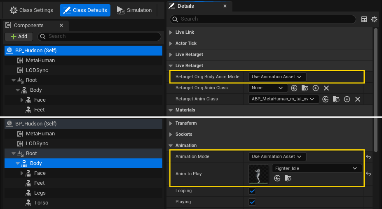The image size is (382, 209).
Task: Select the Legs component in the tree
Action: [x=40, y=193]
